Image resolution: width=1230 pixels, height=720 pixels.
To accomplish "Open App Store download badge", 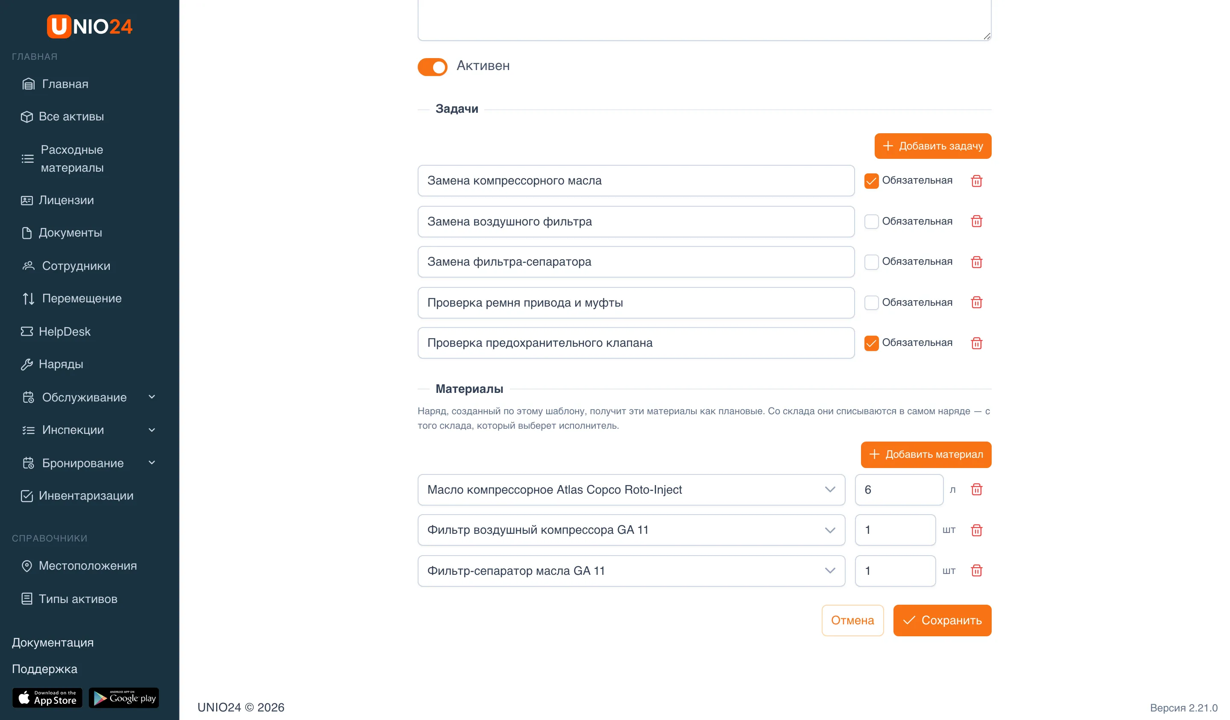I will 47,698.
